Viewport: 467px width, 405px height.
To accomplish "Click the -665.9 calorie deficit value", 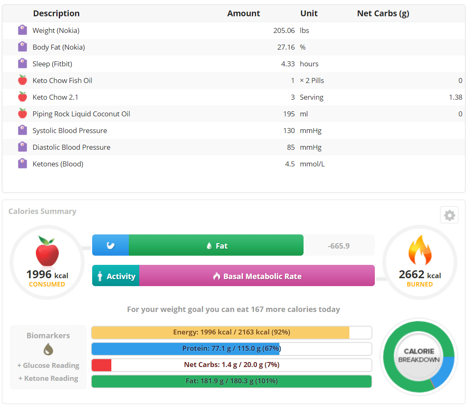I will click(x=339, y=246).
